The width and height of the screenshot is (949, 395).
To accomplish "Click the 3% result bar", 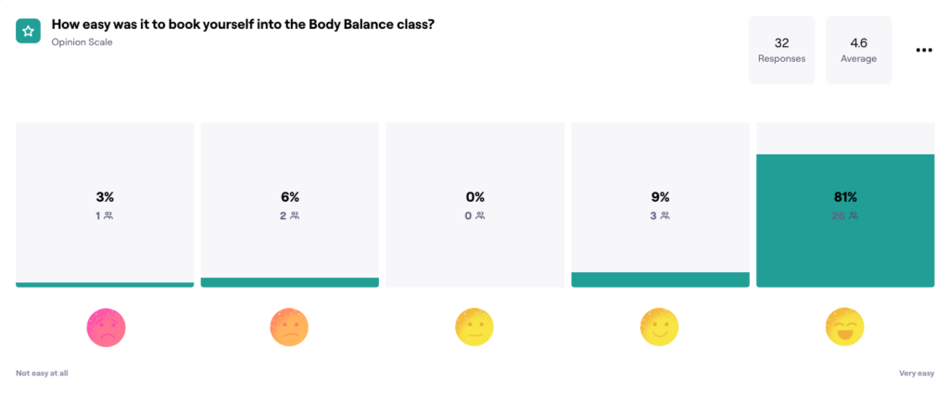I will [105, 285].
